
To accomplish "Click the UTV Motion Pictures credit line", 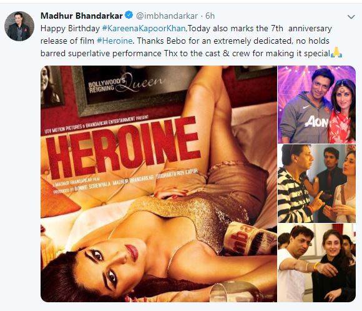I will (97, 124).
